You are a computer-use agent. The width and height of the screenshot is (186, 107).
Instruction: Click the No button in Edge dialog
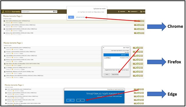[x=70, y=100]
